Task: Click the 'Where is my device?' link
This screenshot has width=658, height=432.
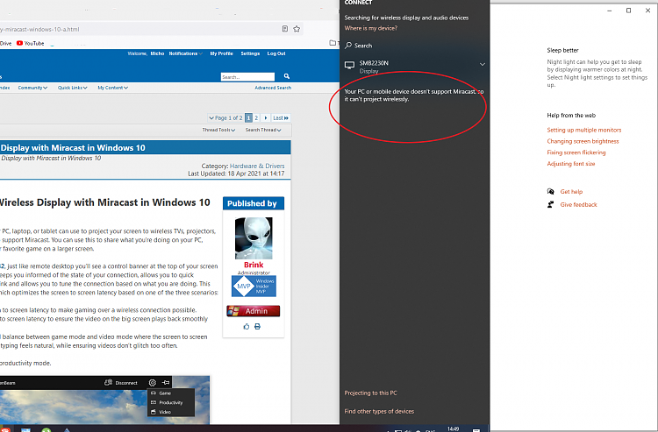Action: point(370,28)
